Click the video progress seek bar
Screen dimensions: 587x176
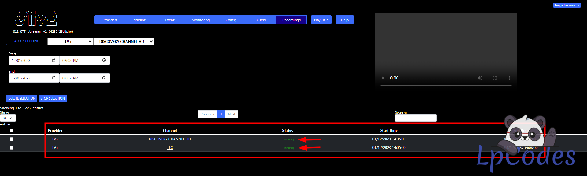click(446, 86)
